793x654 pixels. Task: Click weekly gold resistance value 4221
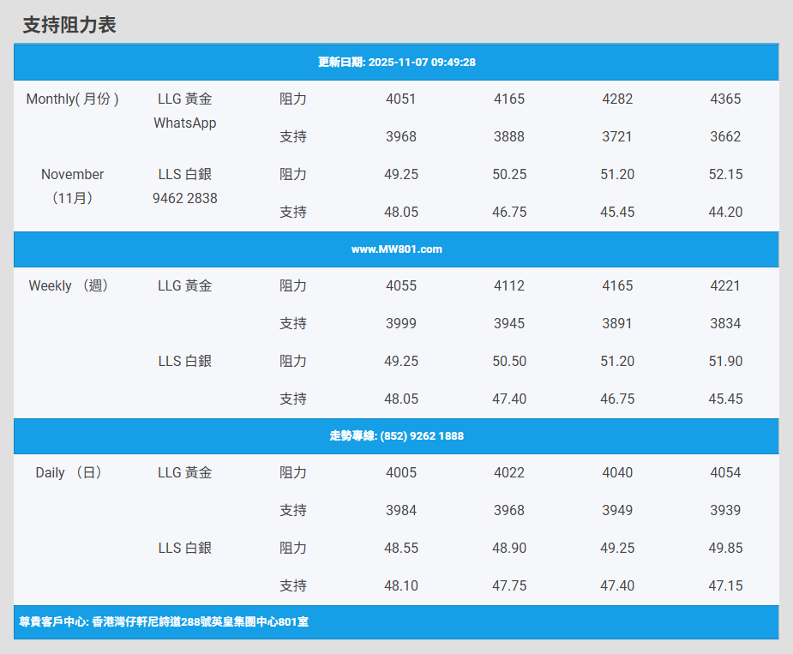[x=725, y=285]
